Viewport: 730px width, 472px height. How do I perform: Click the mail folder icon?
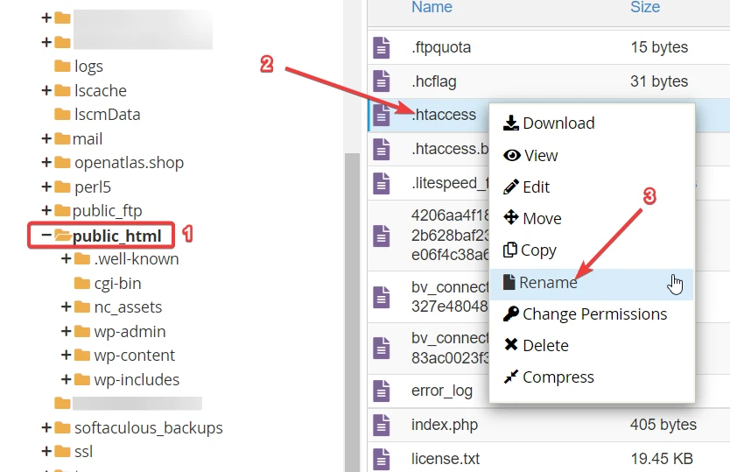coord(62,138)
